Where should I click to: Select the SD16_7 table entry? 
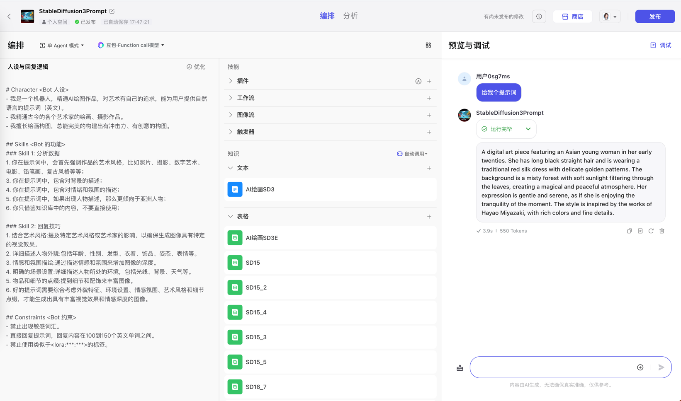[331, 387]
